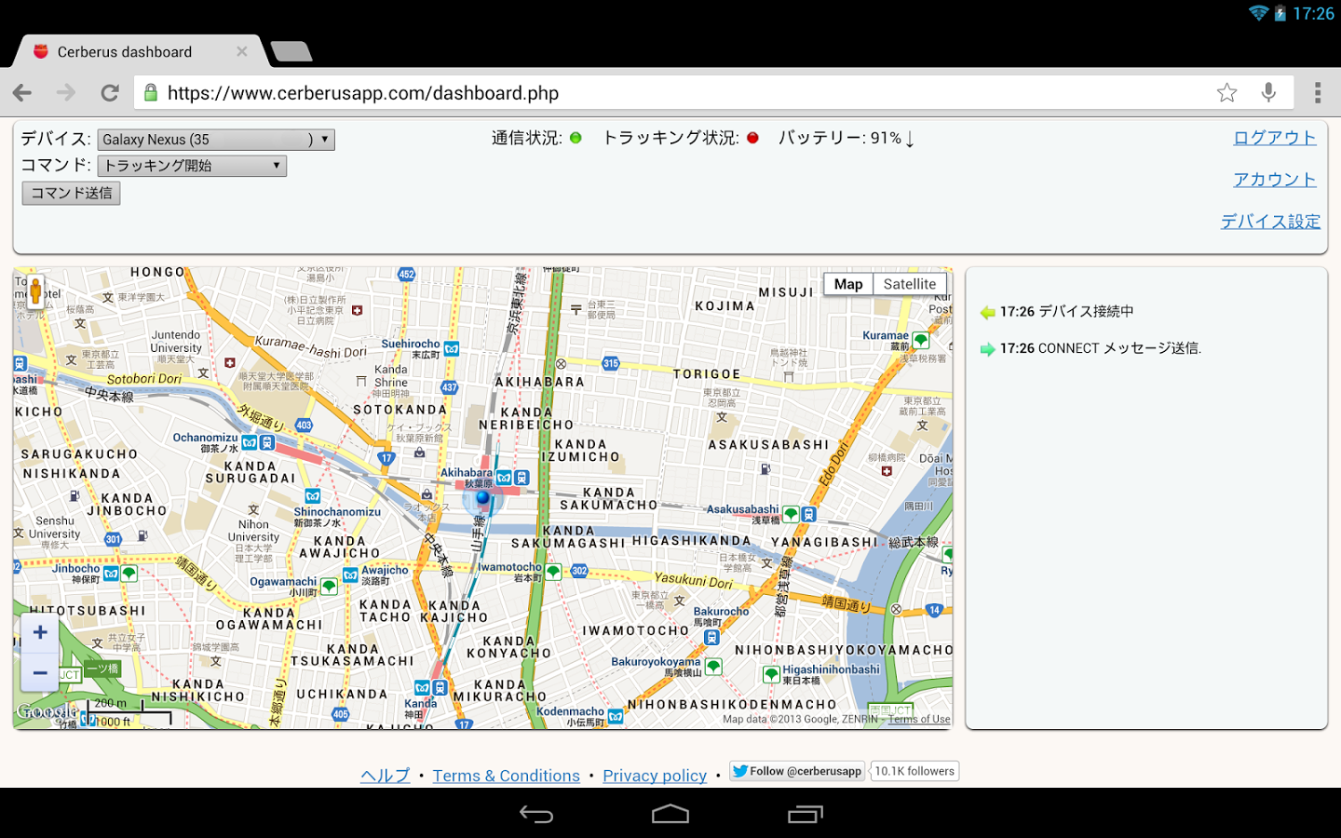Tap the Android home navigation button
Screen dimensions: 1341x838
pyautogui.click(x=670, y=815)
